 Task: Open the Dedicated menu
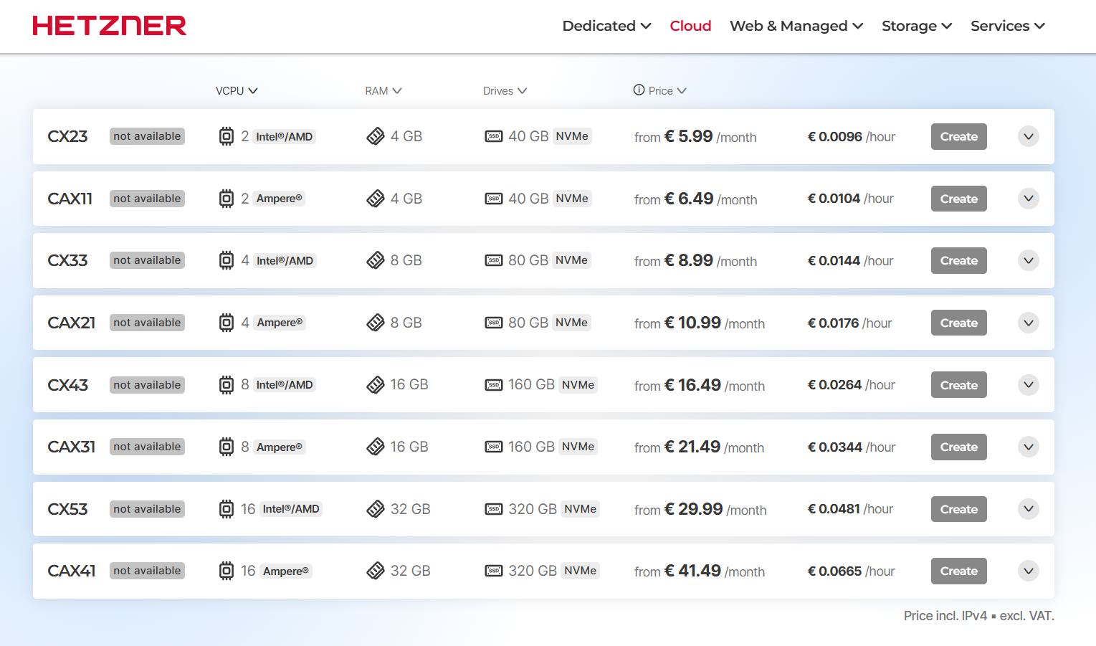606,26
